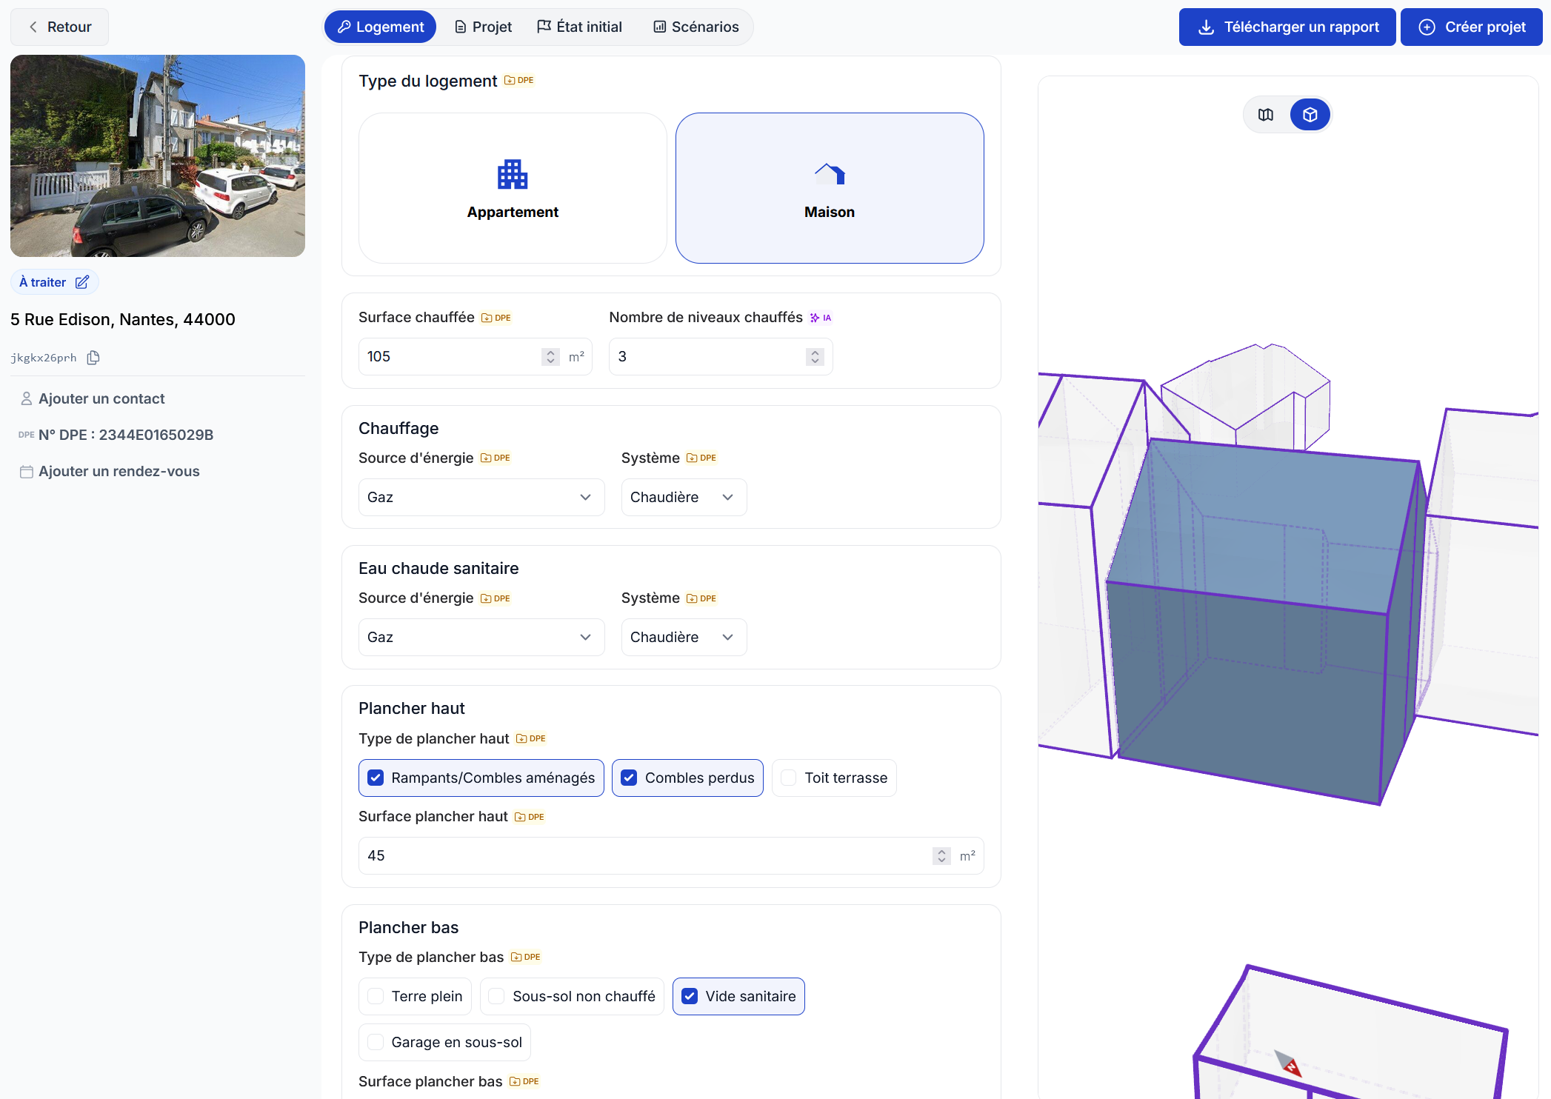Click the Créer projet button
This screenshot has height=1099, width=1551.
pyautogui.click(x=1471, y=27)
